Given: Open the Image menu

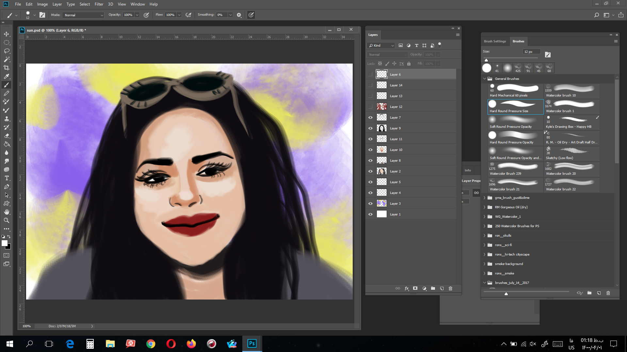Looking at the screenshot, I should 42,4.
